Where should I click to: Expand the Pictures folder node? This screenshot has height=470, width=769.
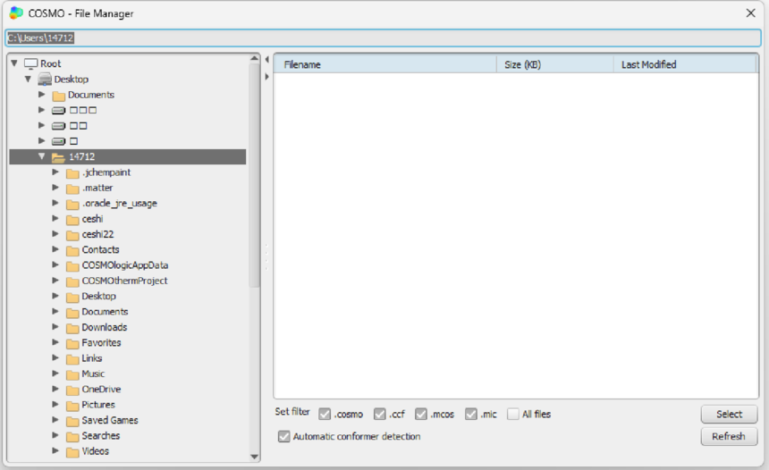pos(55,405)
